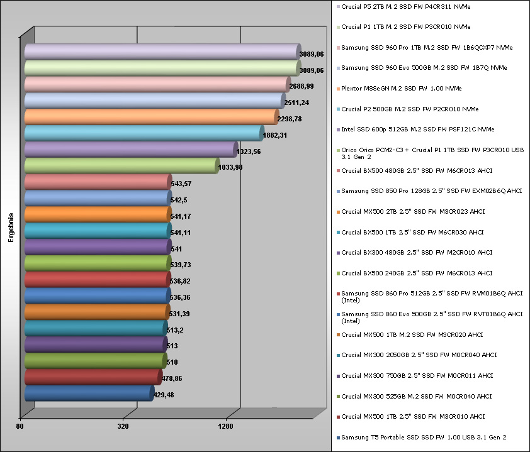Click the axis tick label 320
The image size is (530, 452).
[123, 426]
